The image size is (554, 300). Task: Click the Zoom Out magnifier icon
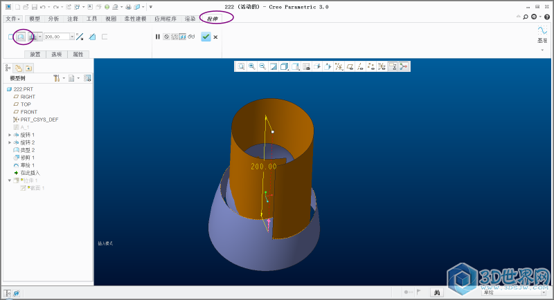[x=262, y=66]
